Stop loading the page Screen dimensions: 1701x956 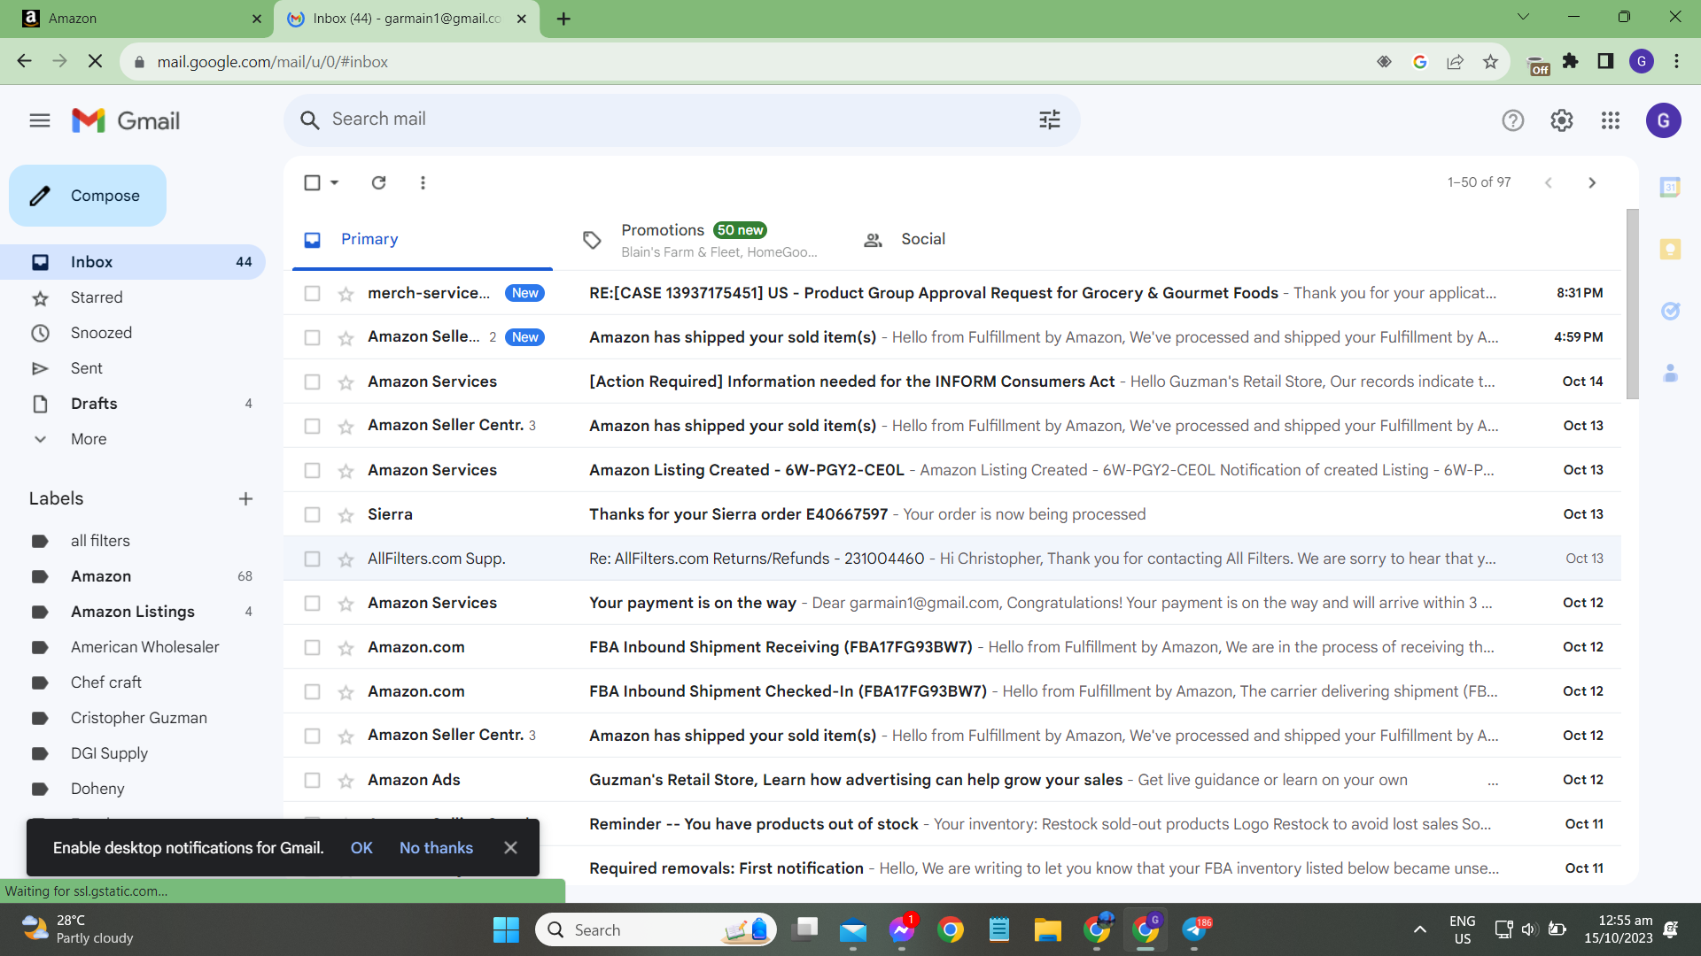(96, 61)
